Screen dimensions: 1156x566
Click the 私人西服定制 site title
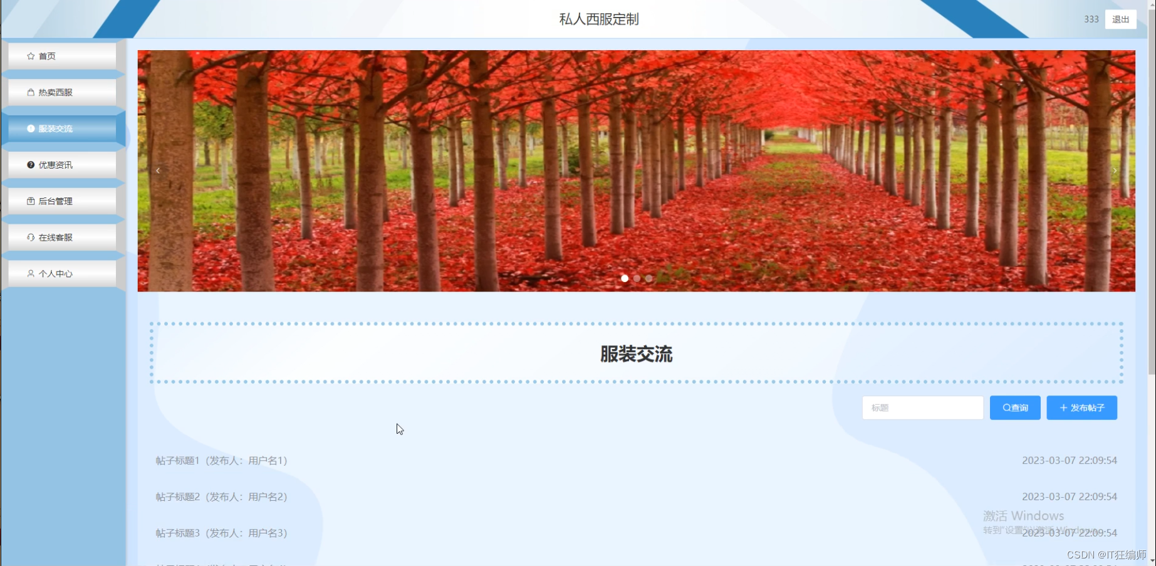click(x=599, y=19)
